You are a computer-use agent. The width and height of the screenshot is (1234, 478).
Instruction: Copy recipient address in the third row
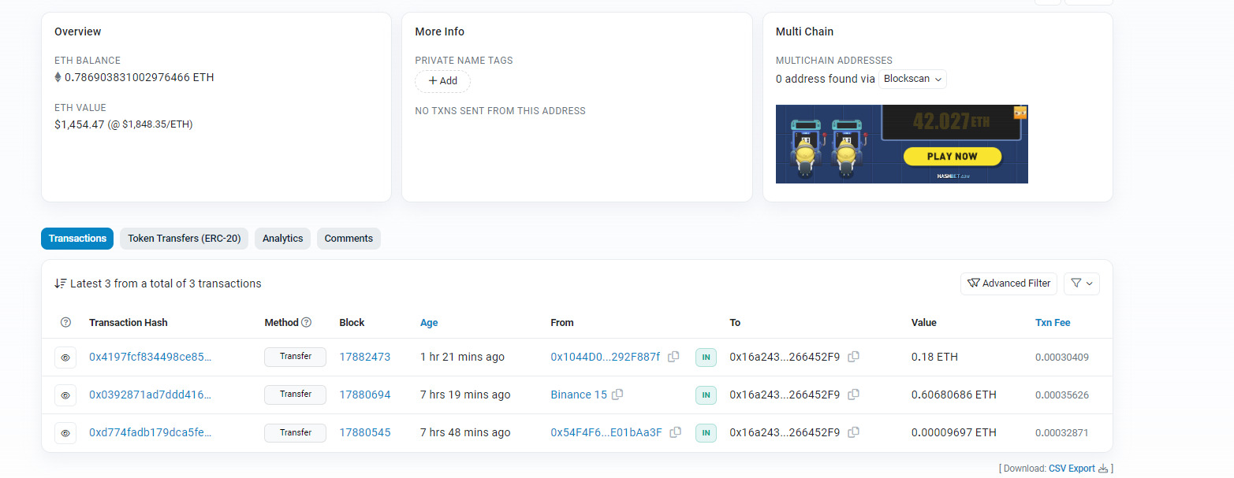pyautogui.click(x=853, y=432)
